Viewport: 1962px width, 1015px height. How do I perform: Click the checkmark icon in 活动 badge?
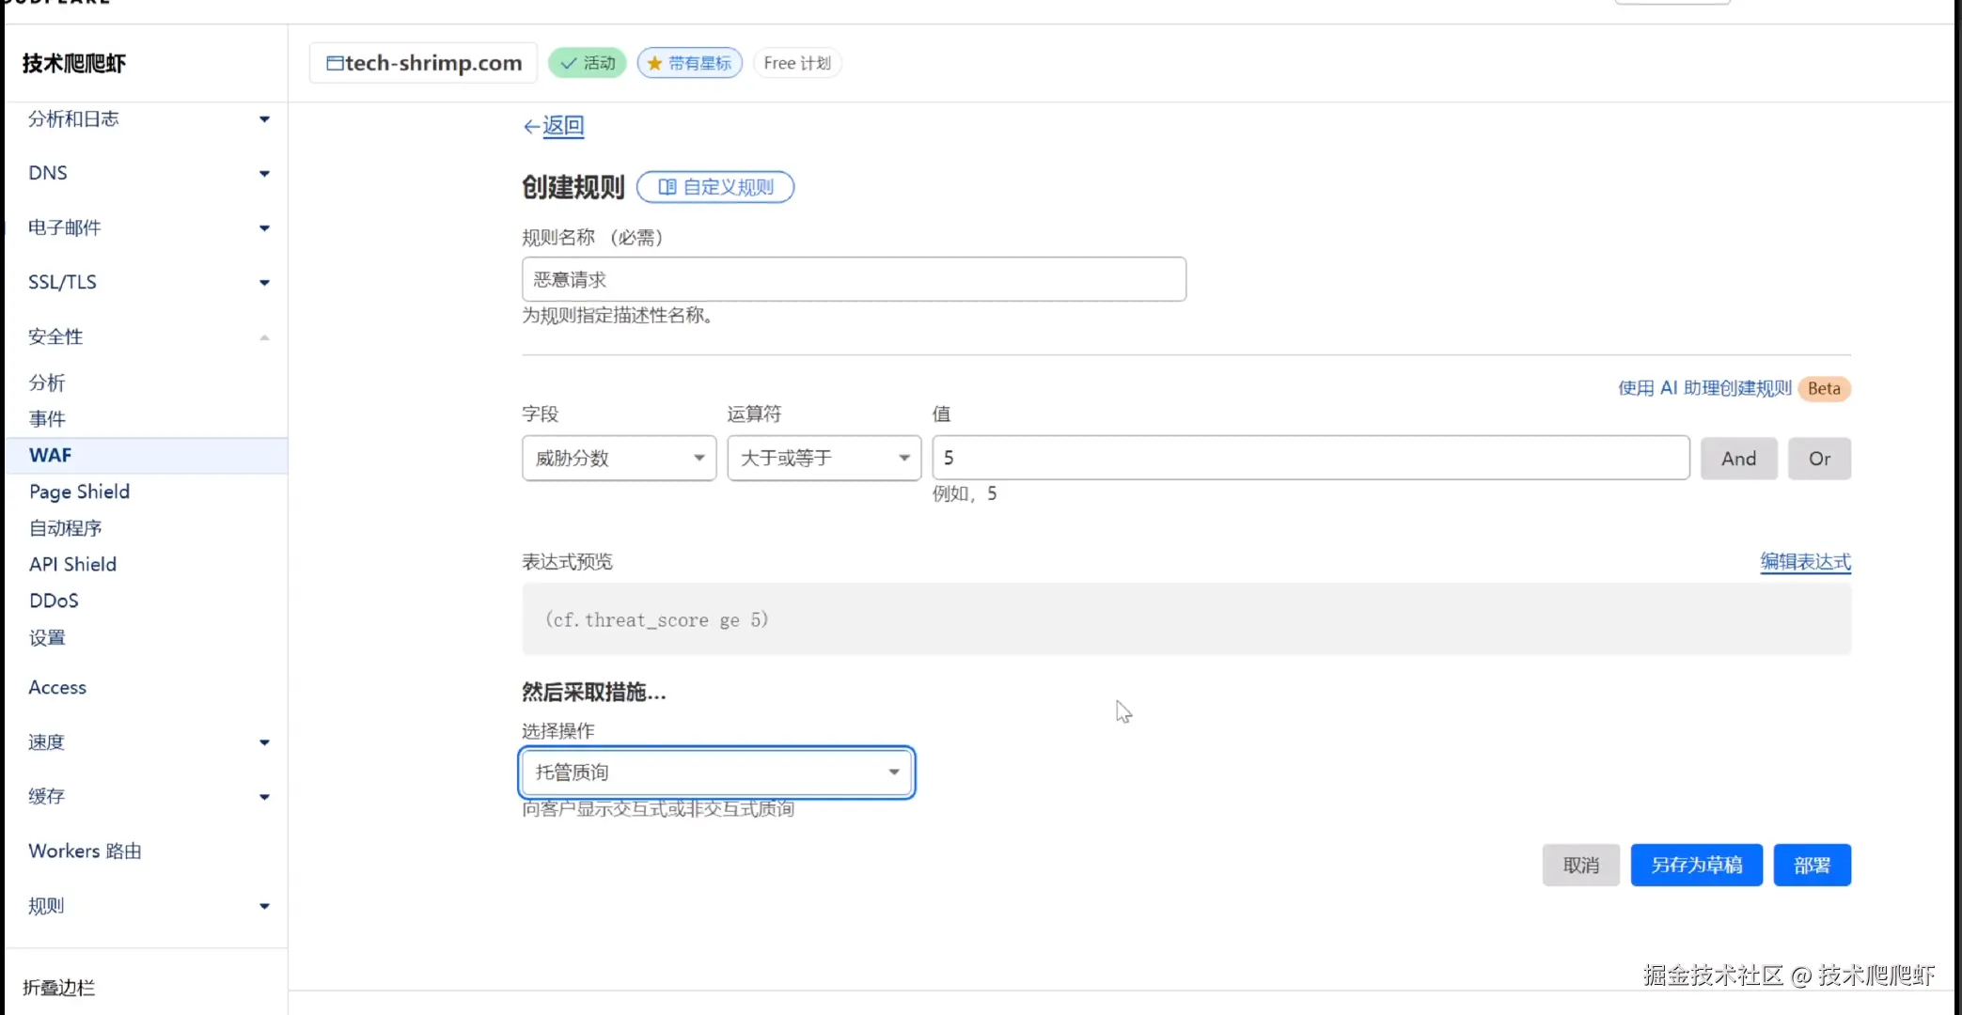click(568, 63)
